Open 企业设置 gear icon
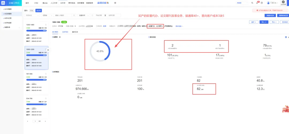The width and height of the screenshot is (289, 134). tap(283, 2)
